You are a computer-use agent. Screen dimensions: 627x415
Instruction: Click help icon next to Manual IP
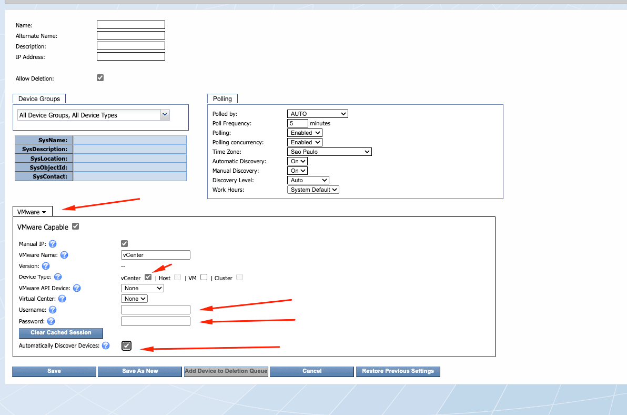[53, 244]
